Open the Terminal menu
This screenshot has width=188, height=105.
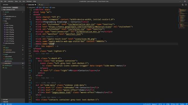click(29, 1)
